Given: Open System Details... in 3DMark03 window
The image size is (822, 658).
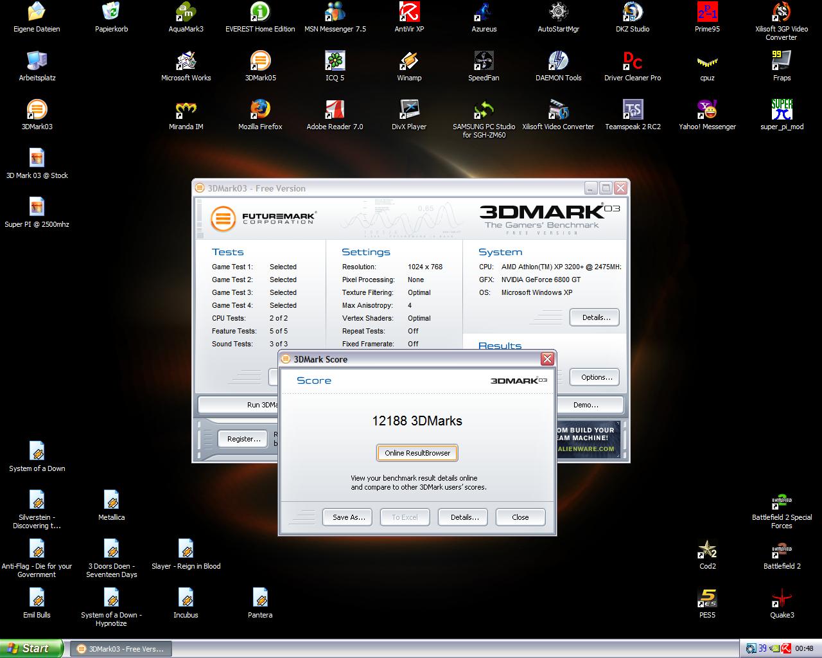Looking at the screenshot, I should pyautogui.click(x=595, y=317).
